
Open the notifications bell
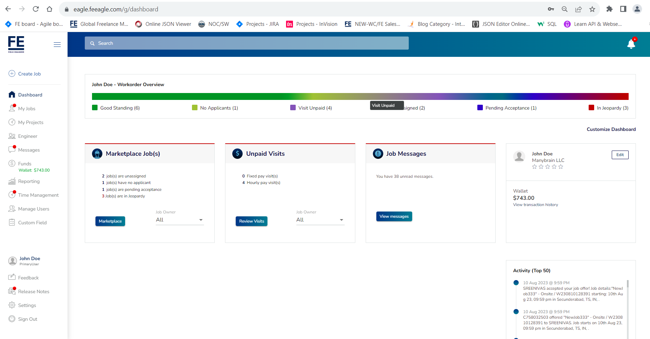pos(631,44)
